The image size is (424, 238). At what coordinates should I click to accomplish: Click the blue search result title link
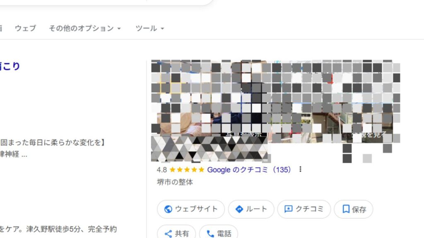point(10,66)
